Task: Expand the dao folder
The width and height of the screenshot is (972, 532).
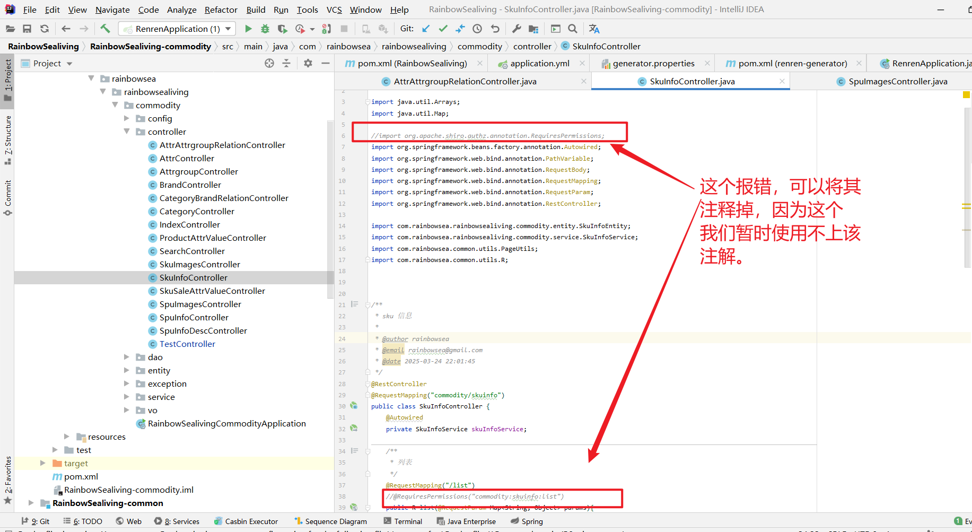Action: (127, 357)
